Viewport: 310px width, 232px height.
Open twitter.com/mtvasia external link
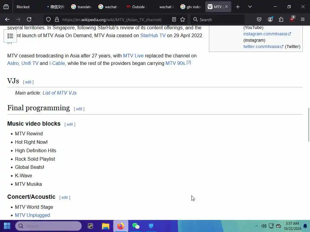263,47
